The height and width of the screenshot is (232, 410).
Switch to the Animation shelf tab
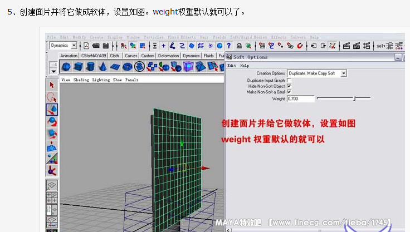(69, 56)
